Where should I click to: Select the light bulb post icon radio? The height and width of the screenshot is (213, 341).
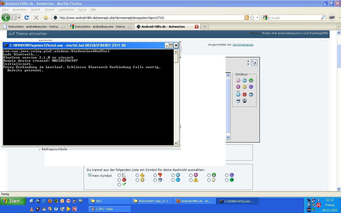(x=209, y=180)
